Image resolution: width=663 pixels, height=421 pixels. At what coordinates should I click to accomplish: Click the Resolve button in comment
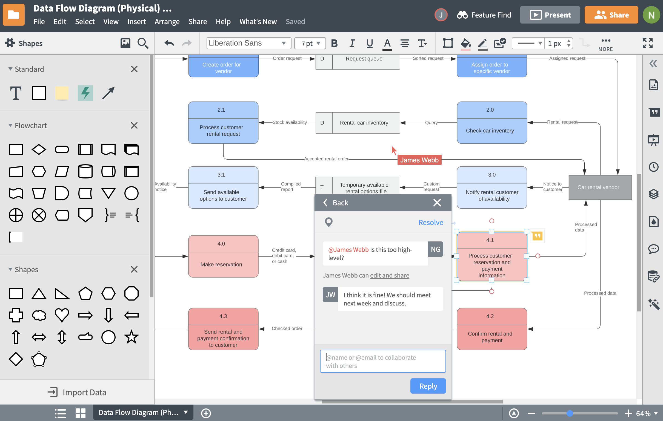pyautogui.click(x=431, y=223)
